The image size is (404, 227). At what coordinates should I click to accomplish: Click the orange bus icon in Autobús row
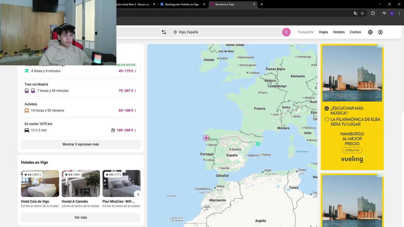pyautogui.click(x=27, y=110)
